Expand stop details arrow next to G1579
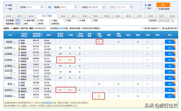 coord(14,73)
